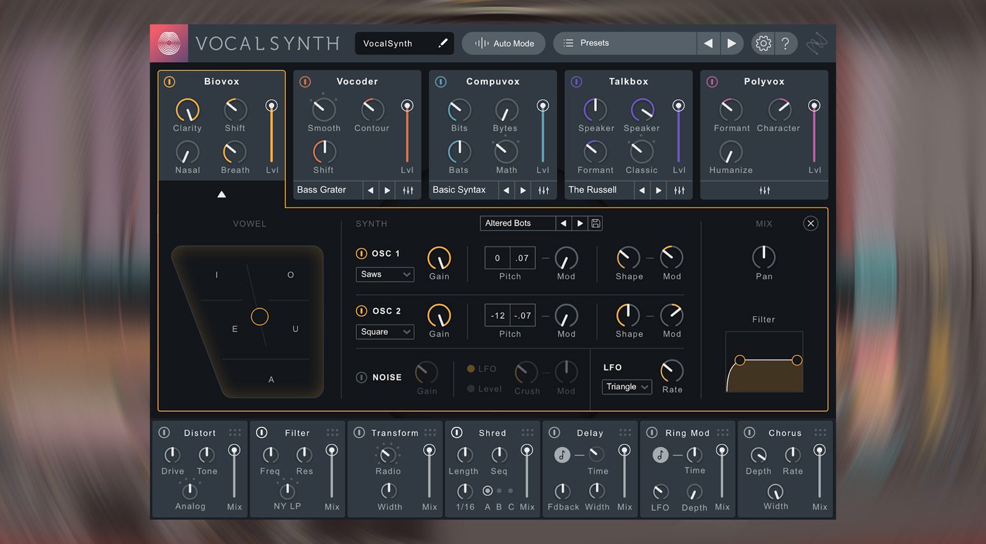The height and width of the screenshot is (544, 986).
Task: Open the Presets menu
Action: click(624, 44)
